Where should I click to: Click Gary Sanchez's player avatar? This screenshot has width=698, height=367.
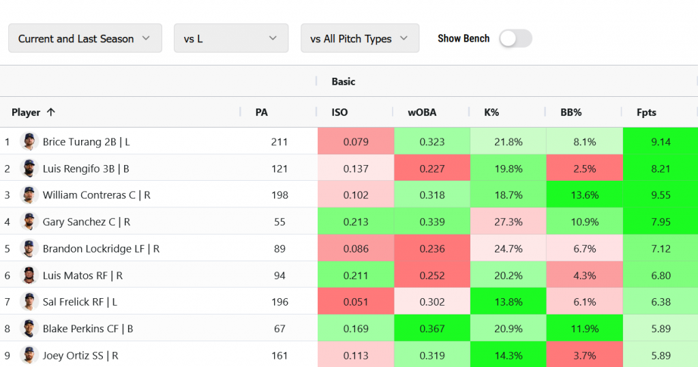(29, 222)
